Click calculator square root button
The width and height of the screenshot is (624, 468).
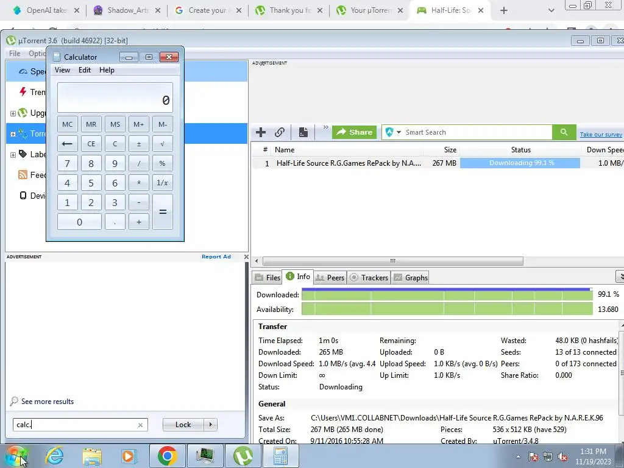pos(162,144)
